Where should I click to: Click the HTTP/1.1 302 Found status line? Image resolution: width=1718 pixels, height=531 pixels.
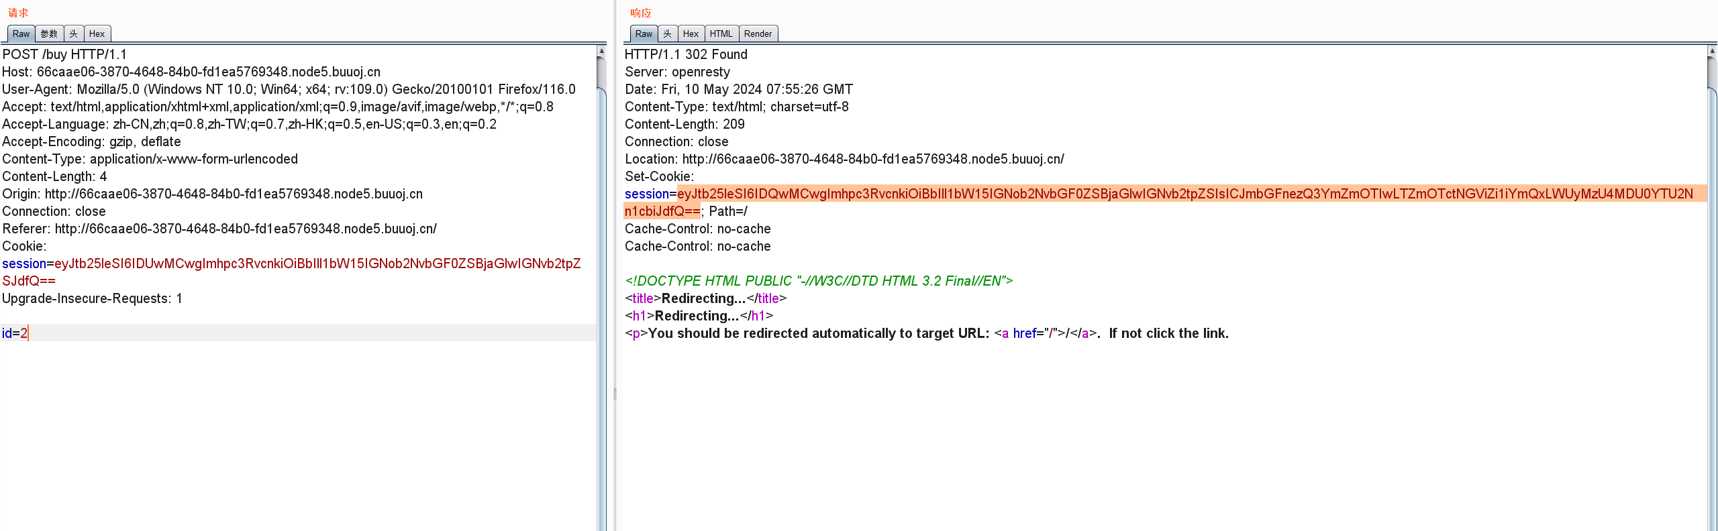686,54
